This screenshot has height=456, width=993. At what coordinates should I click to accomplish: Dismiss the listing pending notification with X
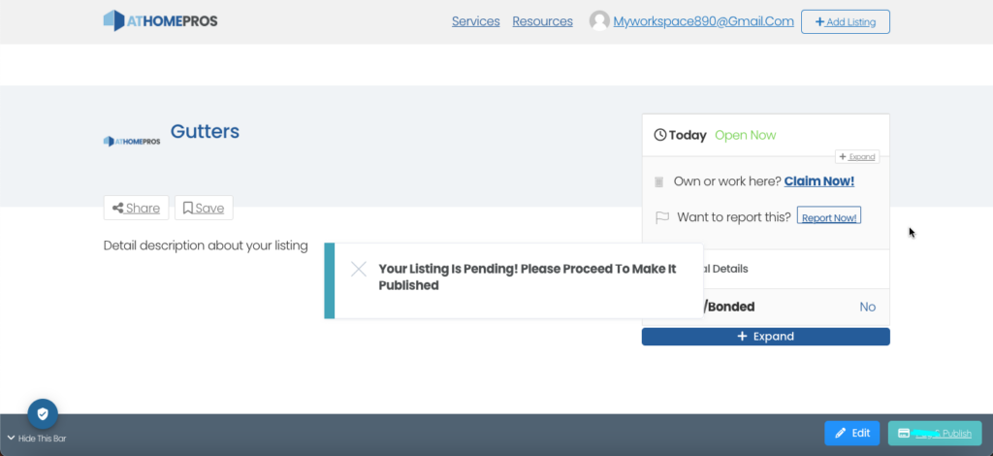(359, 269)
